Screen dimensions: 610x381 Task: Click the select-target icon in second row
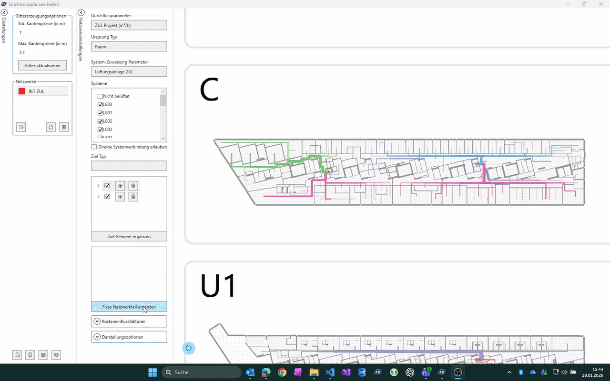coord(120,197)
